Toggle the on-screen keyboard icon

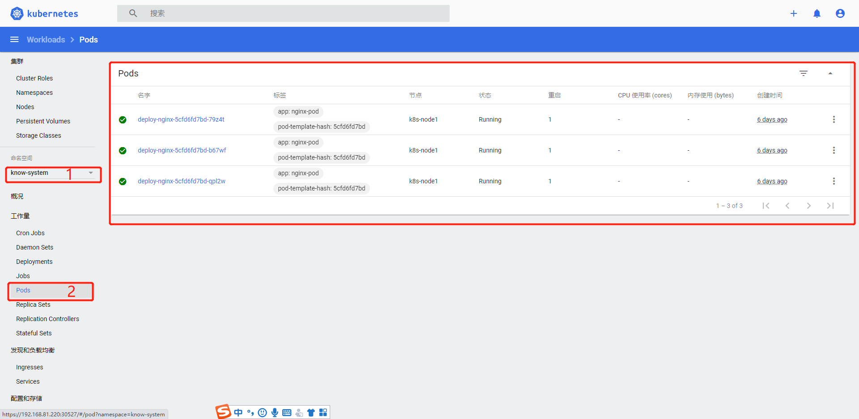click(287, 412)
